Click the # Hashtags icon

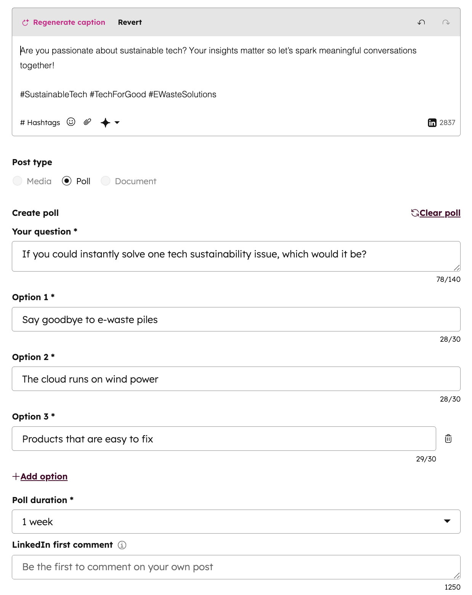click(x=40, y=122)
